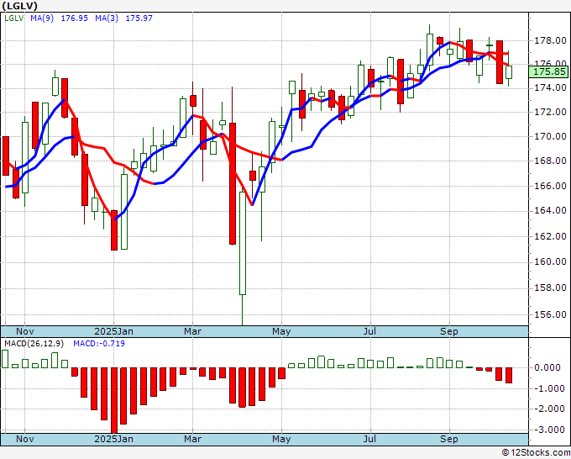Click the 158.00 price axis label
The height and width of the screenshot is (459, 571).
pos(550,288)
